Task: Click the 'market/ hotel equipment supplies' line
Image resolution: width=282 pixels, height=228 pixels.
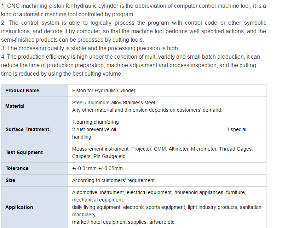Action: 123,222
